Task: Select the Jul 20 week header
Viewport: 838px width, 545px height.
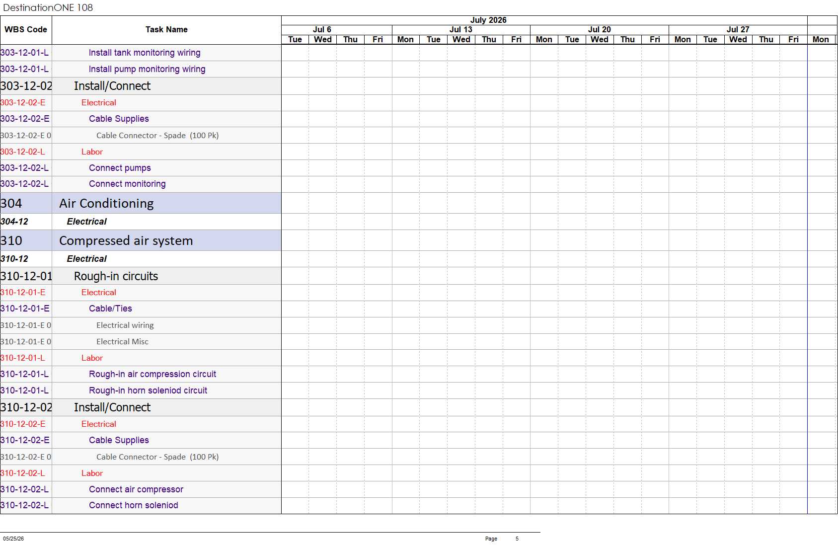Action: point(600,30)
